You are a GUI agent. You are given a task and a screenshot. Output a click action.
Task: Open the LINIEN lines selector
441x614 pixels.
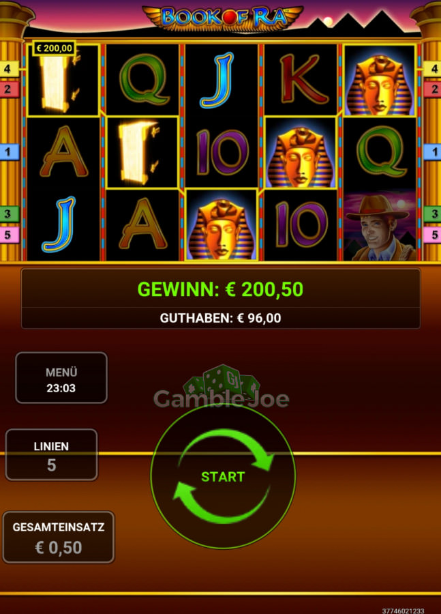click(51, 455)
